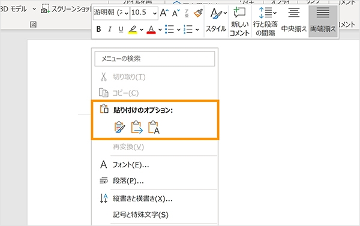Toggle Italic in the mini toolbar

click(110, 29)
